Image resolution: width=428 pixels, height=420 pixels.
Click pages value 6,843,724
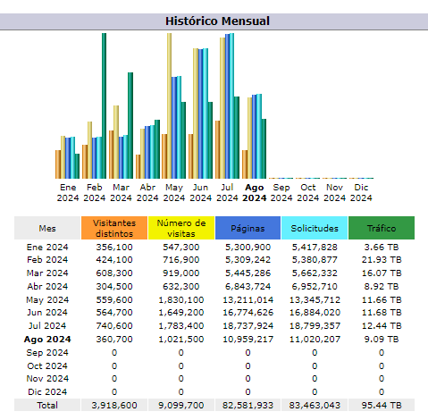pyautogui.click(x=248, y=287)
